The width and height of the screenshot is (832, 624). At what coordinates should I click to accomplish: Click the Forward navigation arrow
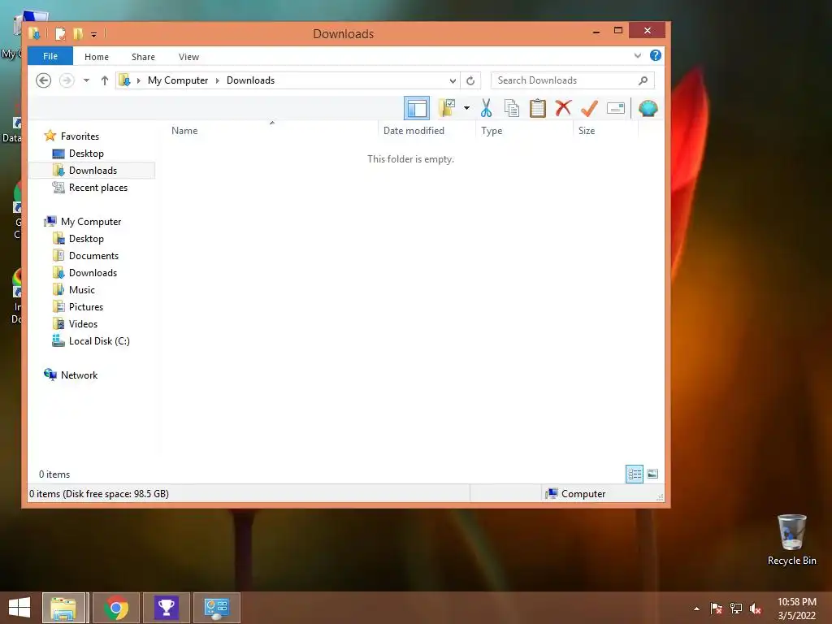(67, 80)
